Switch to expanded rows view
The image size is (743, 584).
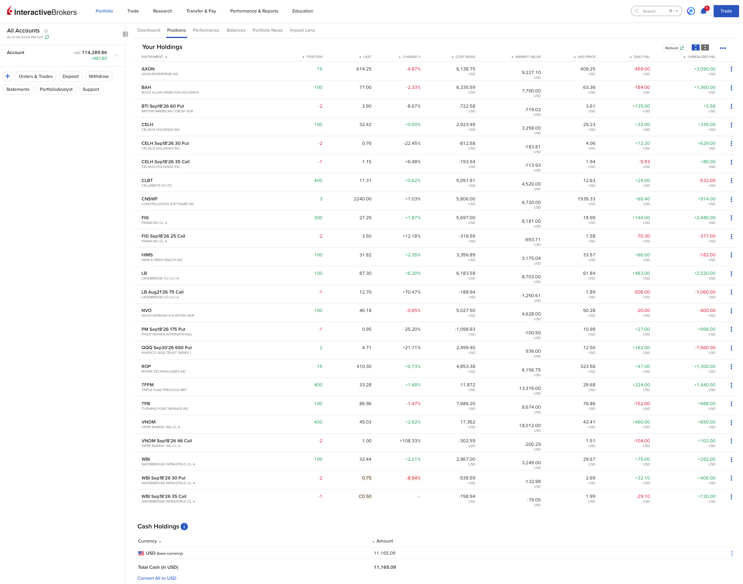695,48
